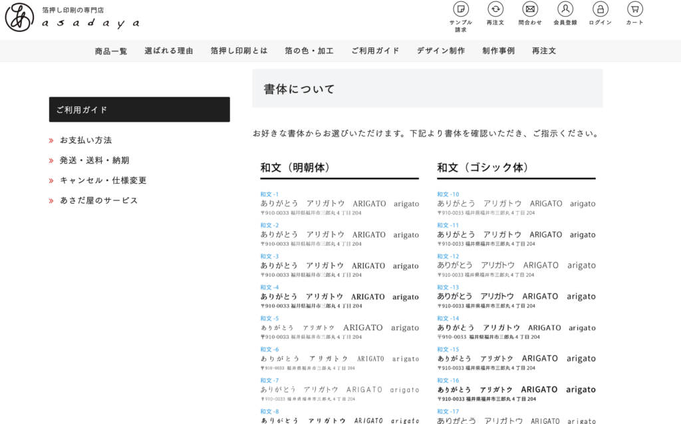Image resolution: width=681 pixels, height=424 pixels.
Task: Open 発送・送料・納期 sidebar link
Action: 94,160
